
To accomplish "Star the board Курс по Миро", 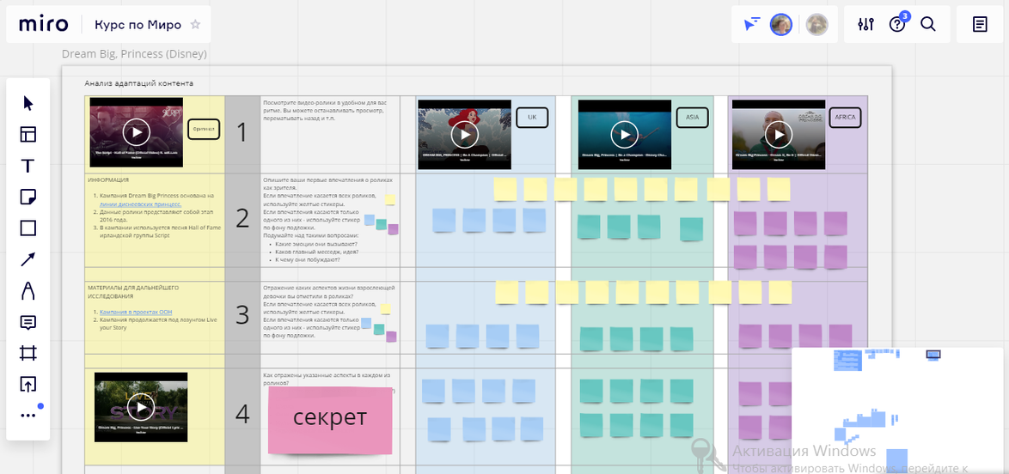I will coord(196,24).
